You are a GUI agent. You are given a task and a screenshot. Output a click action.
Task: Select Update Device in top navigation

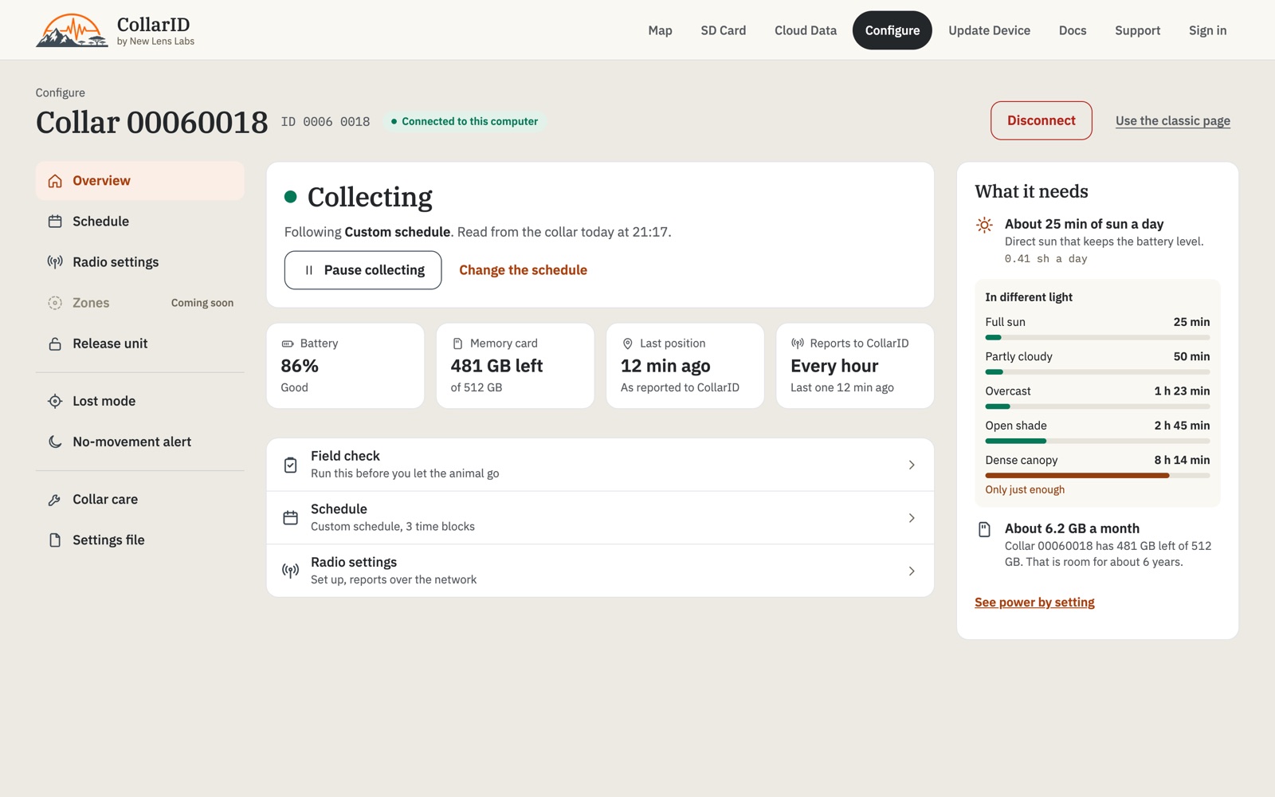(989, 30)
